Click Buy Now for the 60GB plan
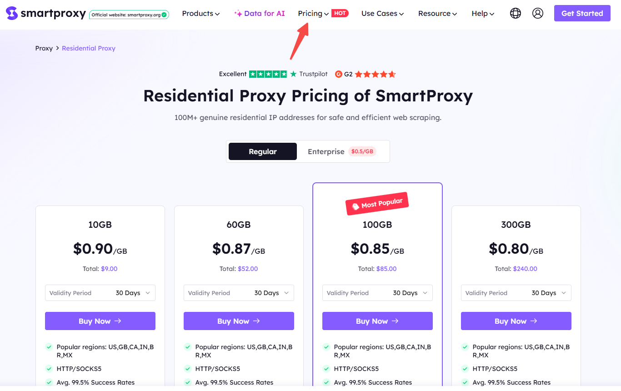 point(239,321)
